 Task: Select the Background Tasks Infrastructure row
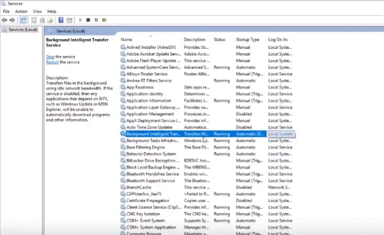[207, 140]
